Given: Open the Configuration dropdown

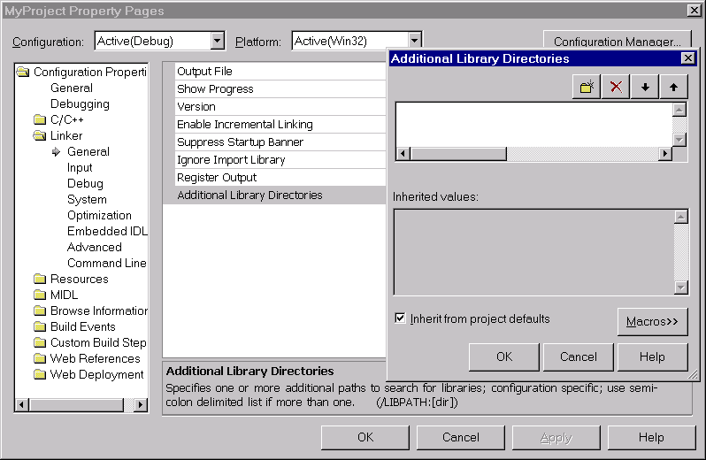Looking at the screenshot, I should point(218,42).
